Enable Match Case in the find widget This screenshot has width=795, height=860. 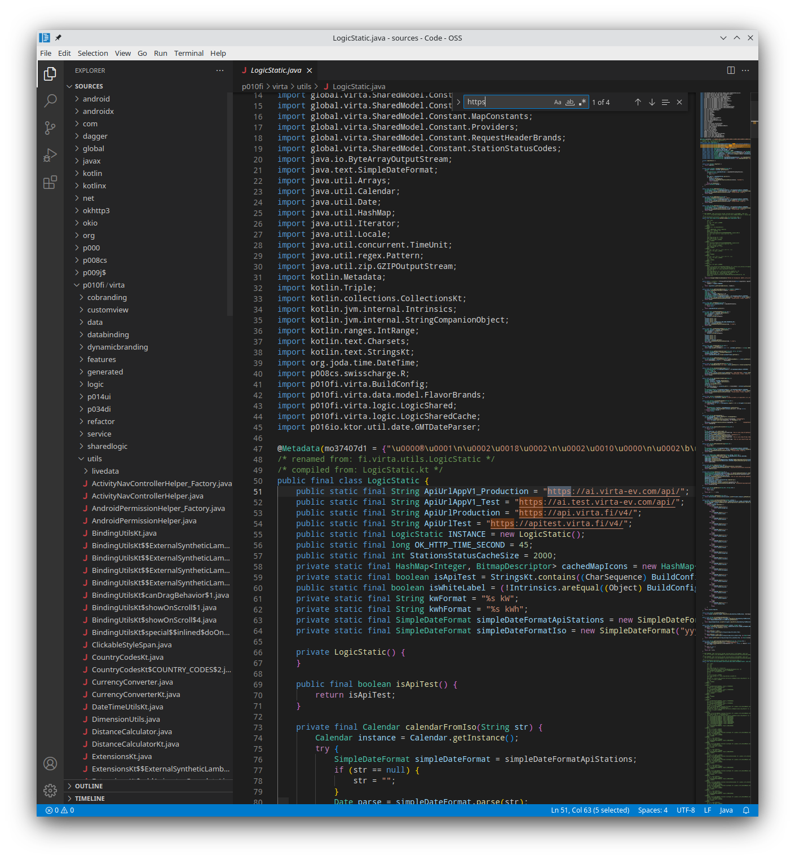tap(557, 102)
